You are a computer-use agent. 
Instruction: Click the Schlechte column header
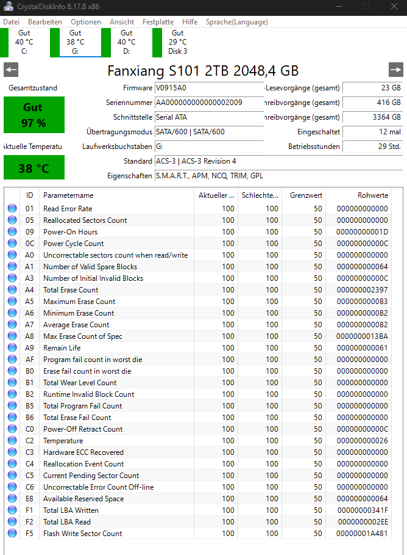point(260,195)
